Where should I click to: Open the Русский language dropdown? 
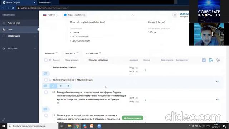(51, 15)
